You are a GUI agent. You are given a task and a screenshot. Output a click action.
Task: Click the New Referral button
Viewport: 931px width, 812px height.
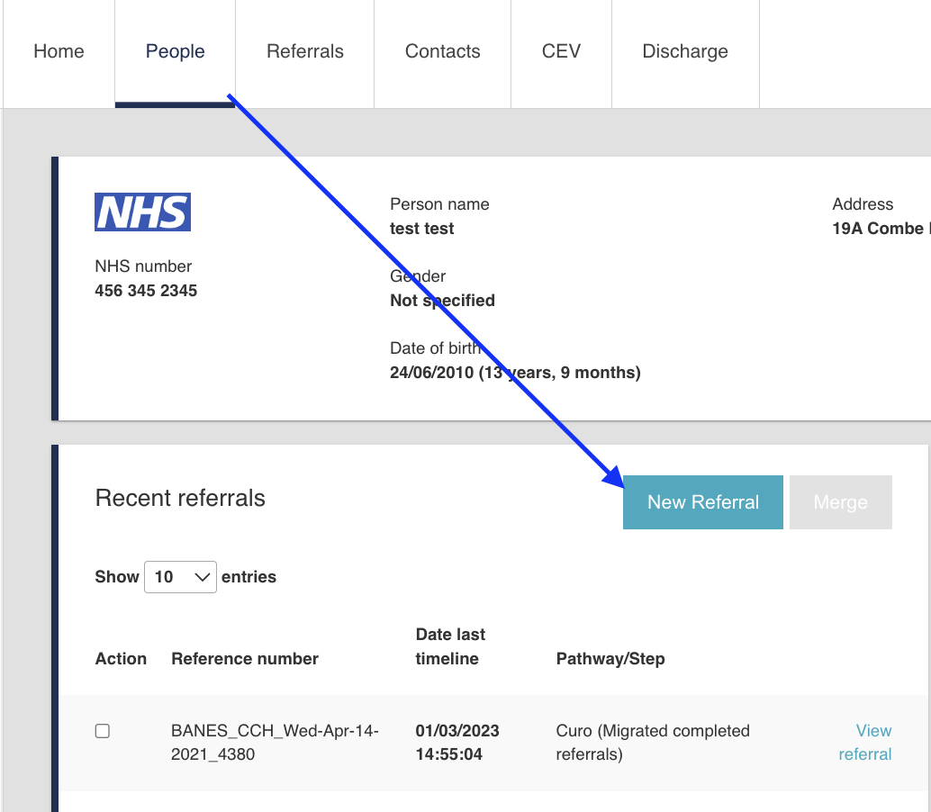click(703, 502)
